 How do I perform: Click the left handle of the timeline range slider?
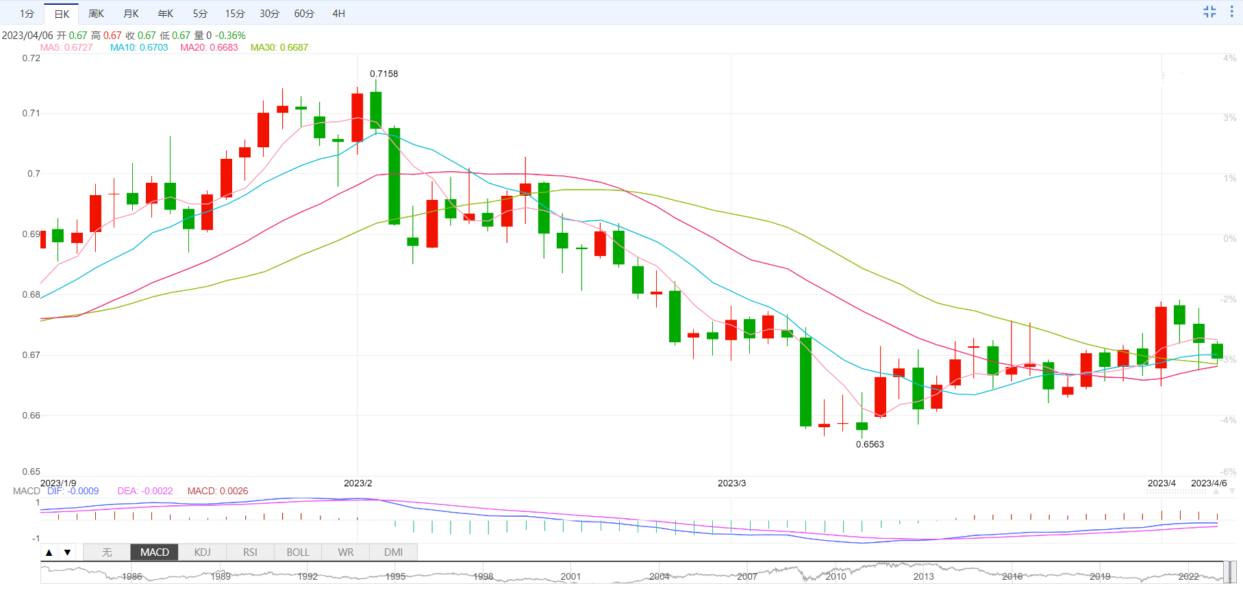tap(1226, 572)
